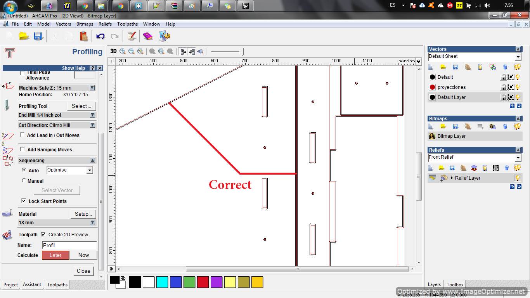The width and height of the screenshot is (530, 298).
Task: Click the contrast slider in view toolbar
Action: [x=227, y=51]
